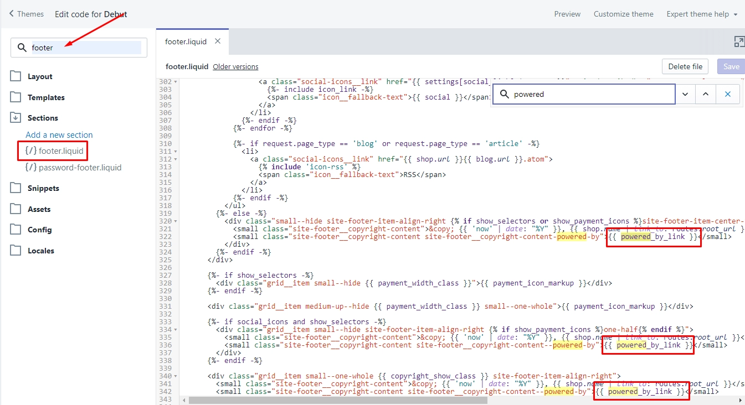This screenshot has width=745, height=405.
Task: Collapse code fold arrow at line 311
Action: pyautogui.click(x=176, y=152)
